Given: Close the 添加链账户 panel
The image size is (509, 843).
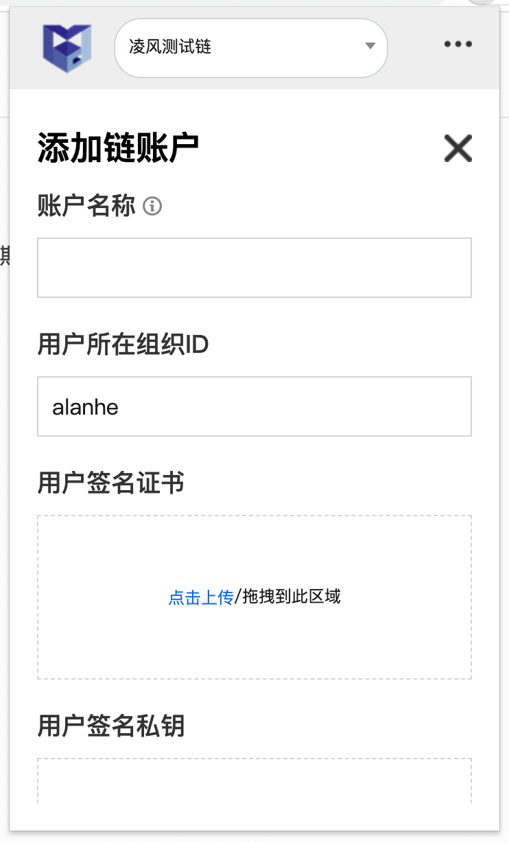Looking at the screenshot, I should (458, 148).
